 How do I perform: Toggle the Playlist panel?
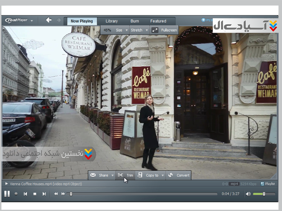click(x=268, y=184)
